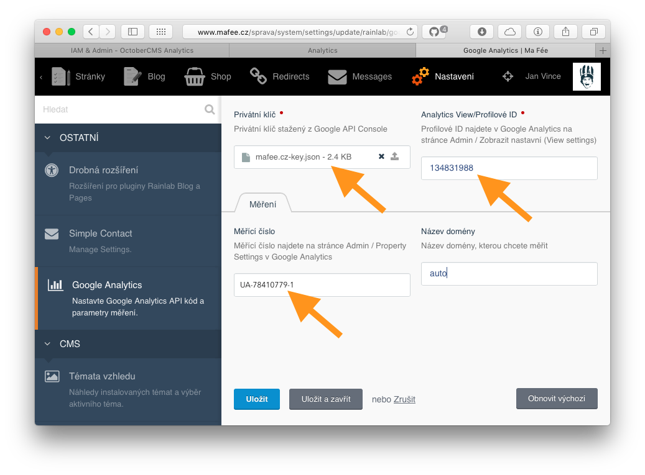Click the Zrušit link
Viewport: 645px width, 475px height.
pyautogui.click(x=404, y=399)
